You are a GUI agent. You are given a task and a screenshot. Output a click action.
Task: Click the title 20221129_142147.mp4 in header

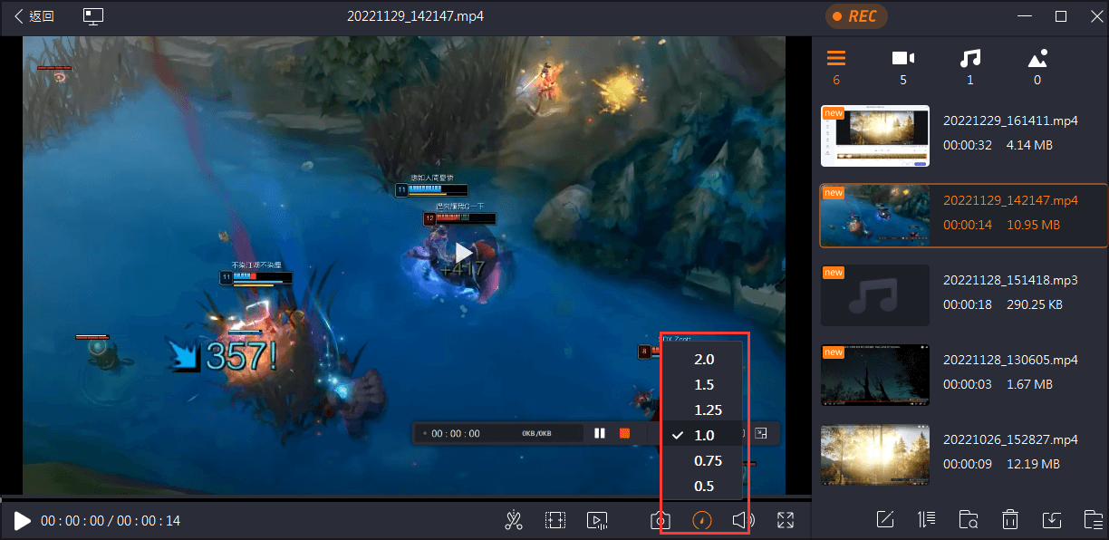pyautogui.click(x=415, y=16)
